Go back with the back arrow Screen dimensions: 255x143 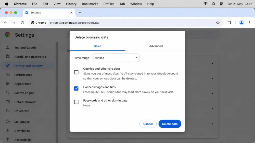(5, 23)
